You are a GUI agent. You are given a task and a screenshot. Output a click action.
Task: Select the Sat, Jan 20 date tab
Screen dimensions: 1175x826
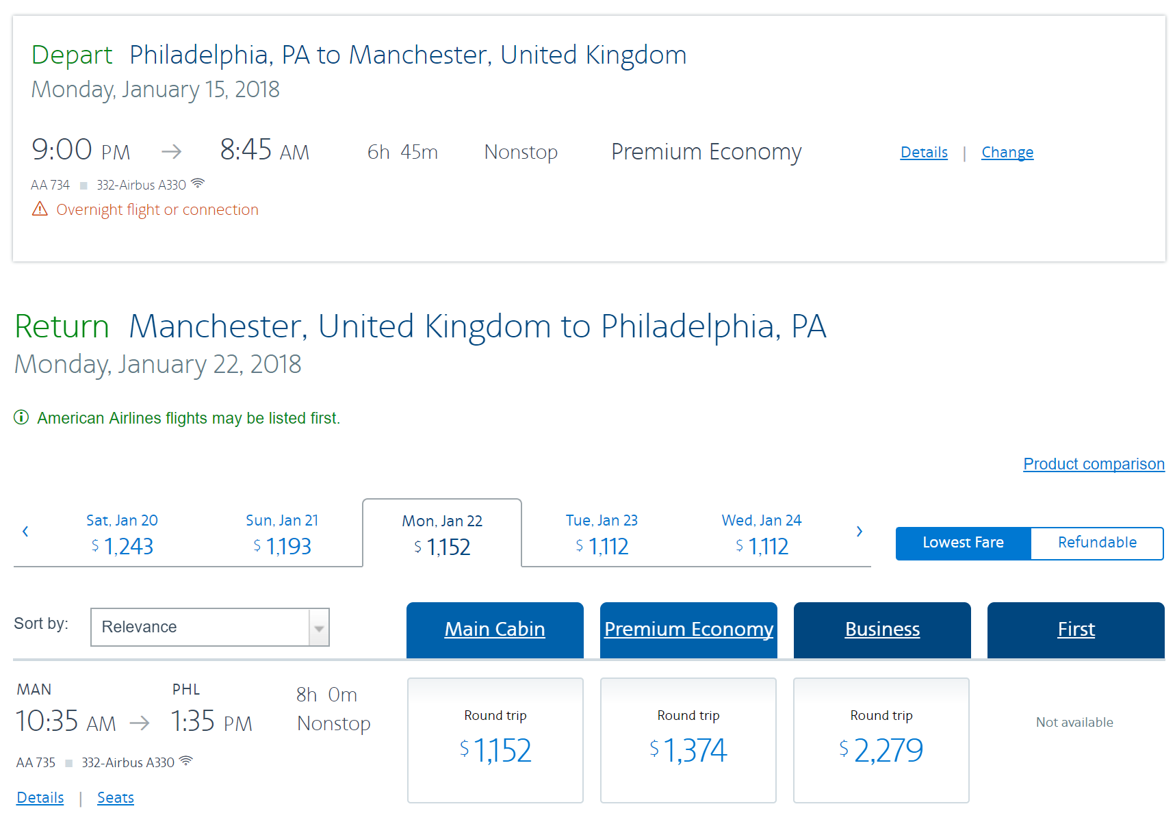click(122, 534)
